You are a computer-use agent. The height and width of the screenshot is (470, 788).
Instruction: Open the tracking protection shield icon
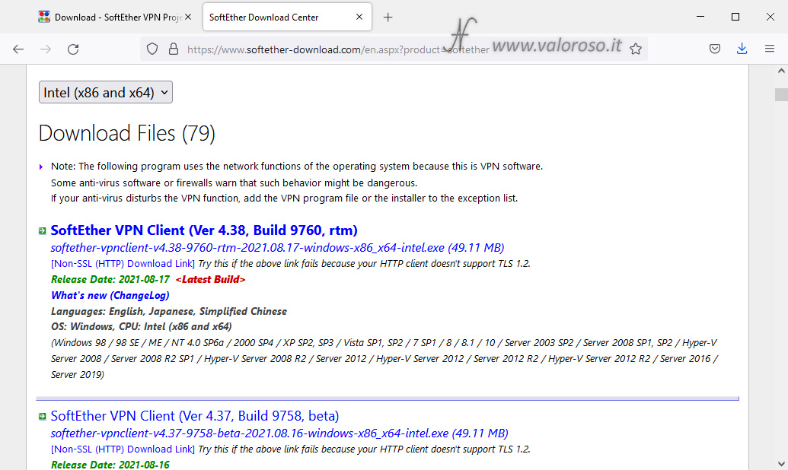152,49
